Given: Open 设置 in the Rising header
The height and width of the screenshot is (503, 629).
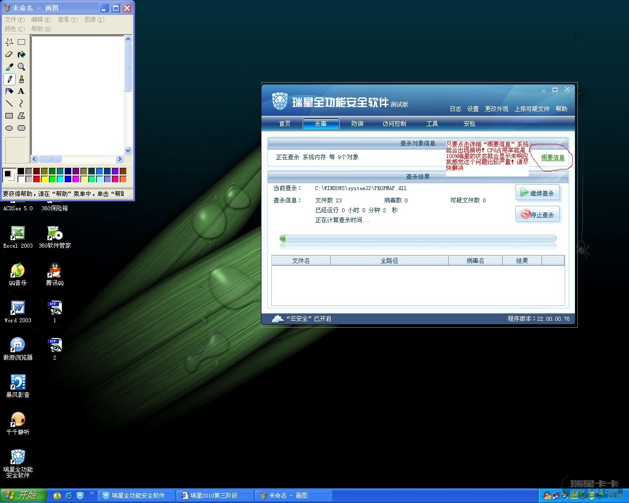Looking at the screenshot, I should click(x=473, y=109).
